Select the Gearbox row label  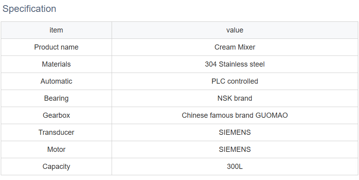point(56,115)
